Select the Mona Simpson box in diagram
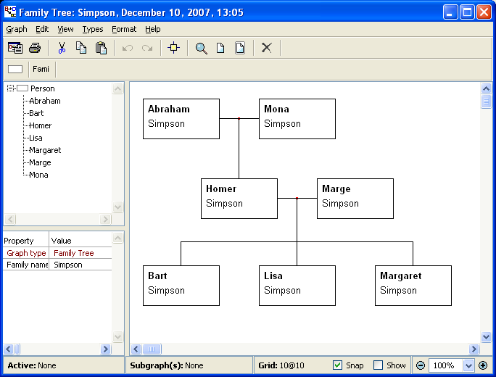496x377 pixels. pos(297,119)
